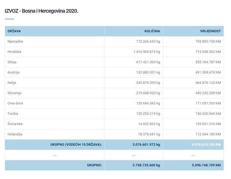Click the total quantity 3.758.735.600 kg
The height and width of the screenshot is (179, 231).
(x=146, y=165)
